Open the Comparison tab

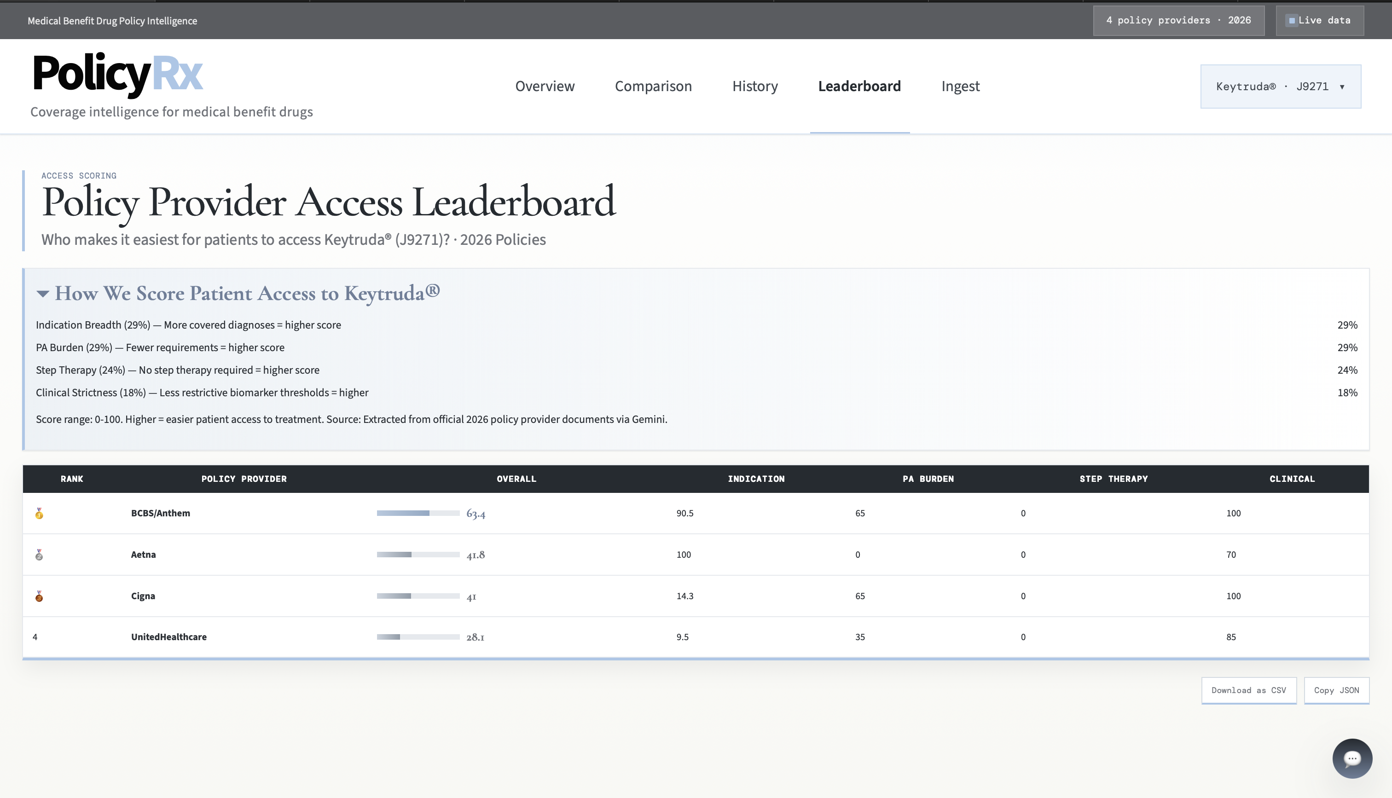pyautogui.click(x=653, y=87)
